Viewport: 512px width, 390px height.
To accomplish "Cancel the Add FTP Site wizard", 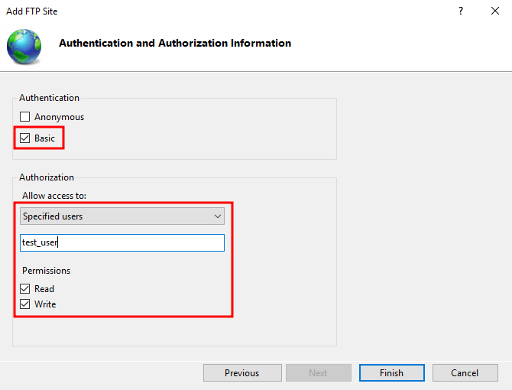I will tap(465, 373).
